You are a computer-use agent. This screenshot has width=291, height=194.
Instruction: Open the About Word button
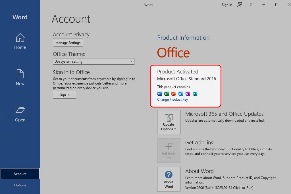(169, 179)
